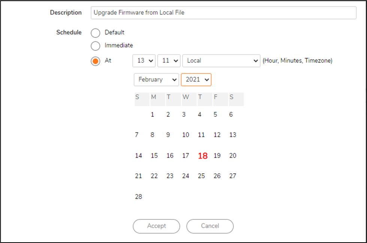Choose day 25 in the calendar
Viewport: 367px width, 243px height.
pyautogui.click(x=201, y=176)
